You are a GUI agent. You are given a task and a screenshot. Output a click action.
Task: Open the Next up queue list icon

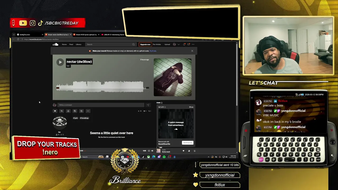click(x=195, y=151)
